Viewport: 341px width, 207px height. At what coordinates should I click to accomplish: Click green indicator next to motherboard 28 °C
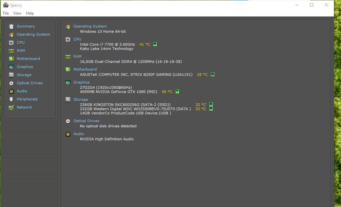click(x=212, y=74)
